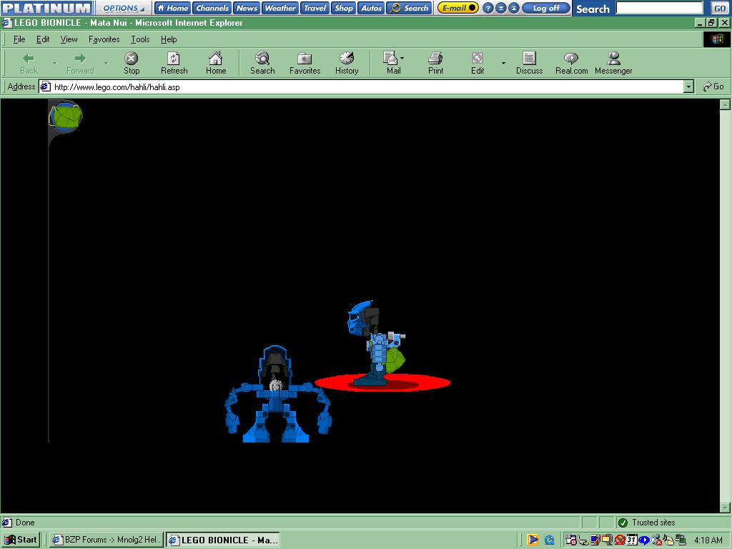Click the network computers tray icon
732x549 pixels.
point(681,540)
